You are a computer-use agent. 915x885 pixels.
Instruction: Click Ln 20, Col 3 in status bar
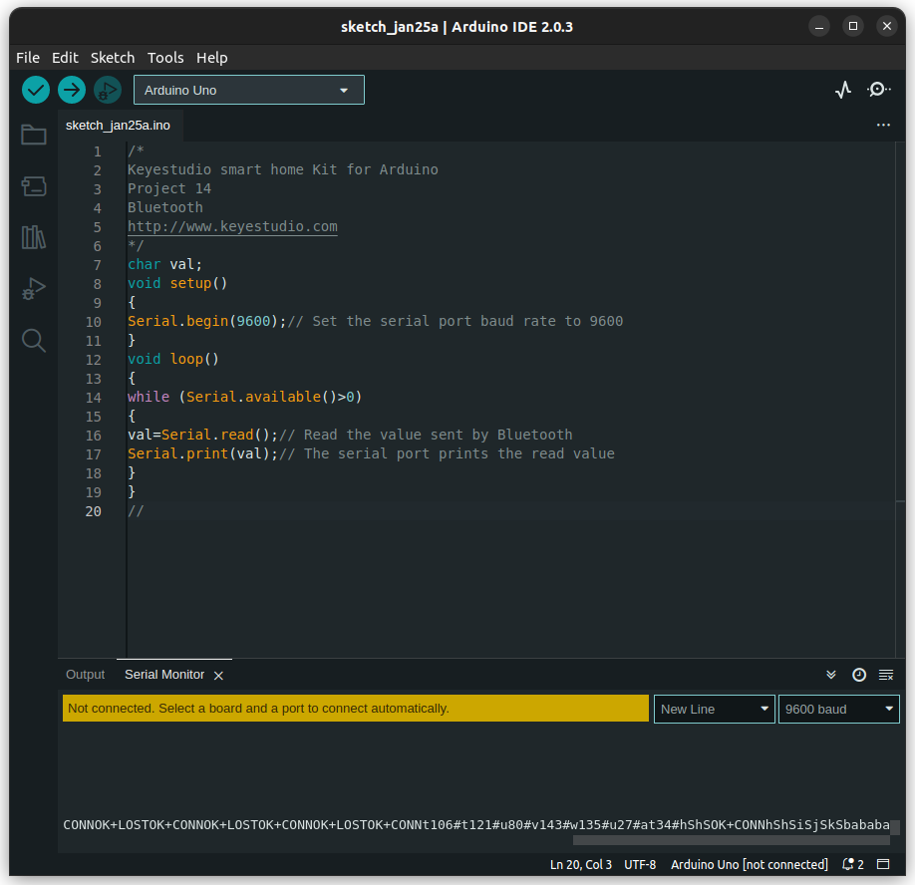coord(581,864)
